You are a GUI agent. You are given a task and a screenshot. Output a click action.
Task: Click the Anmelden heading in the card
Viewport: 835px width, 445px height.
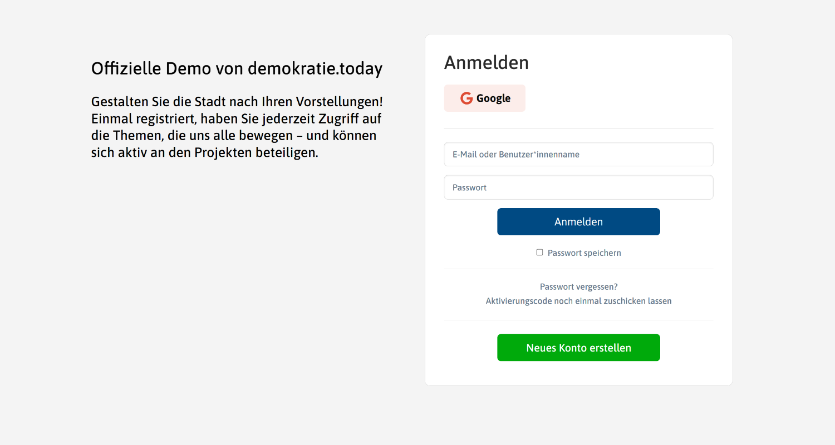(x=486, y=63)
